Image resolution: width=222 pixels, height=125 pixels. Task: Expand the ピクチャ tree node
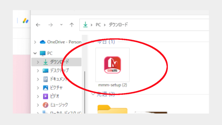[38, 88]
